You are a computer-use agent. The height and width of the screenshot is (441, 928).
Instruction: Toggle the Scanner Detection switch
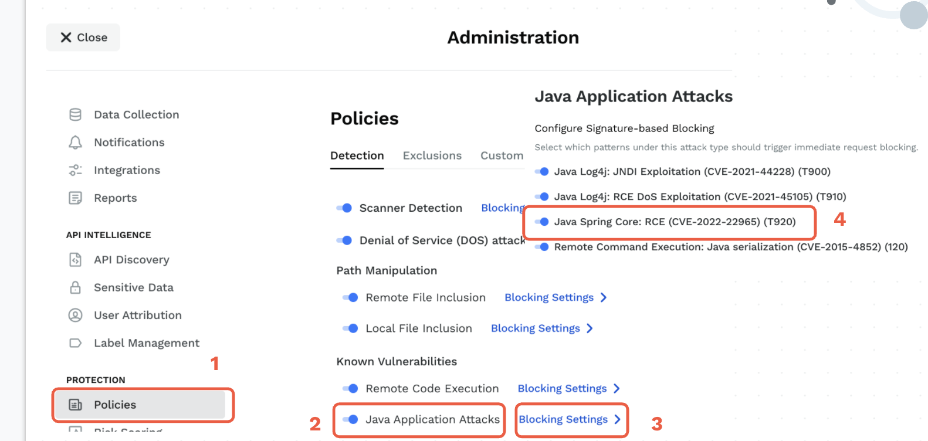344,208
